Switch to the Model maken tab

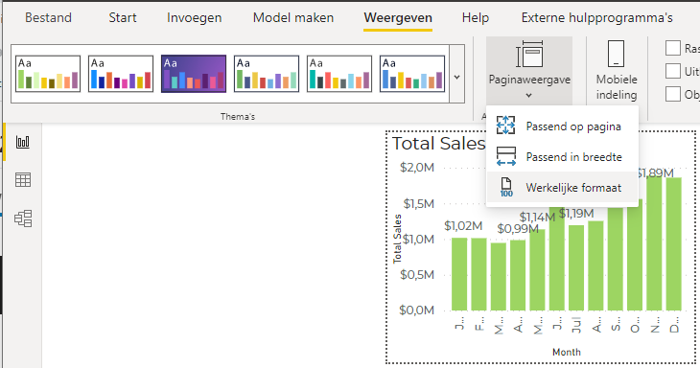293,18
